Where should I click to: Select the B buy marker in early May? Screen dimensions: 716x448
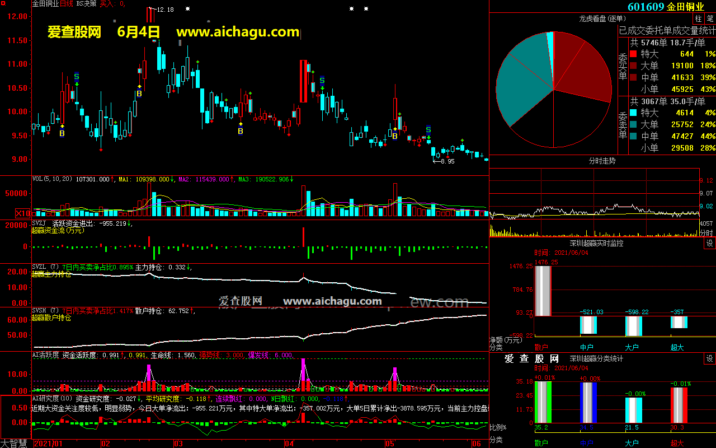click(395, 136)
